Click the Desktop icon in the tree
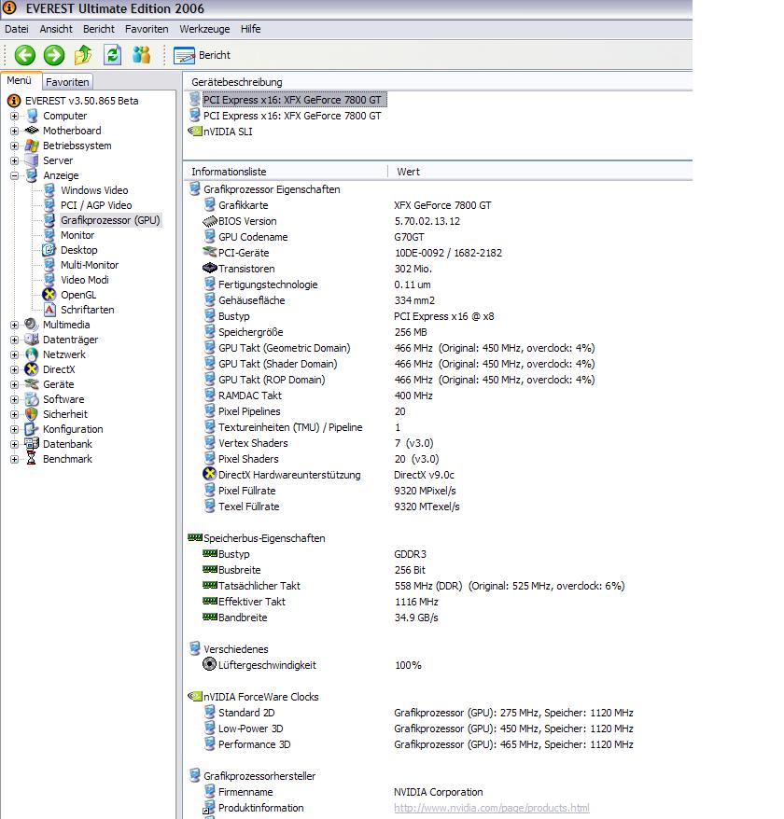The height and width of the screenshot is (819, 784). pos(49,250)
